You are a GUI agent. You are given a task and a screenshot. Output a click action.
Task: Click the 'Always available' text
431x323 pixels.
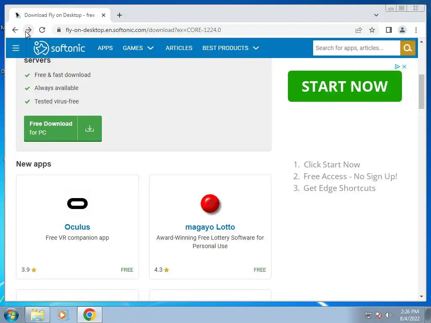(56, 88)
